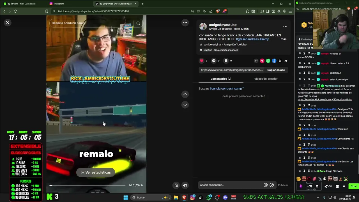This screenshot has width=359, height=202.
Task: Open translate page icon in address bar
Action: tap(204, 11)
